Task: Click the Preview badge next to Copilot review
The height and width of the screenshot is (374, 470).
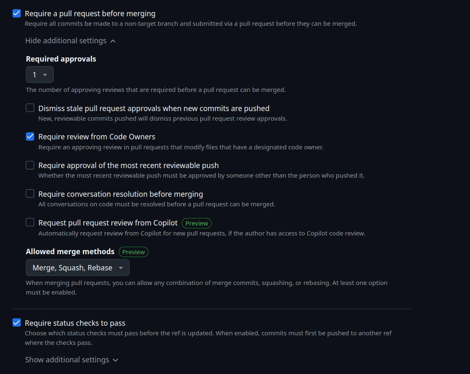Action: tap(196, 223)
